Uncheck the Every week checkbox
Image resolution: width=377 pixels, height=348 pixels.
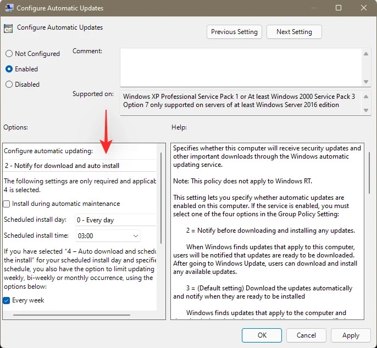[7, 300]
